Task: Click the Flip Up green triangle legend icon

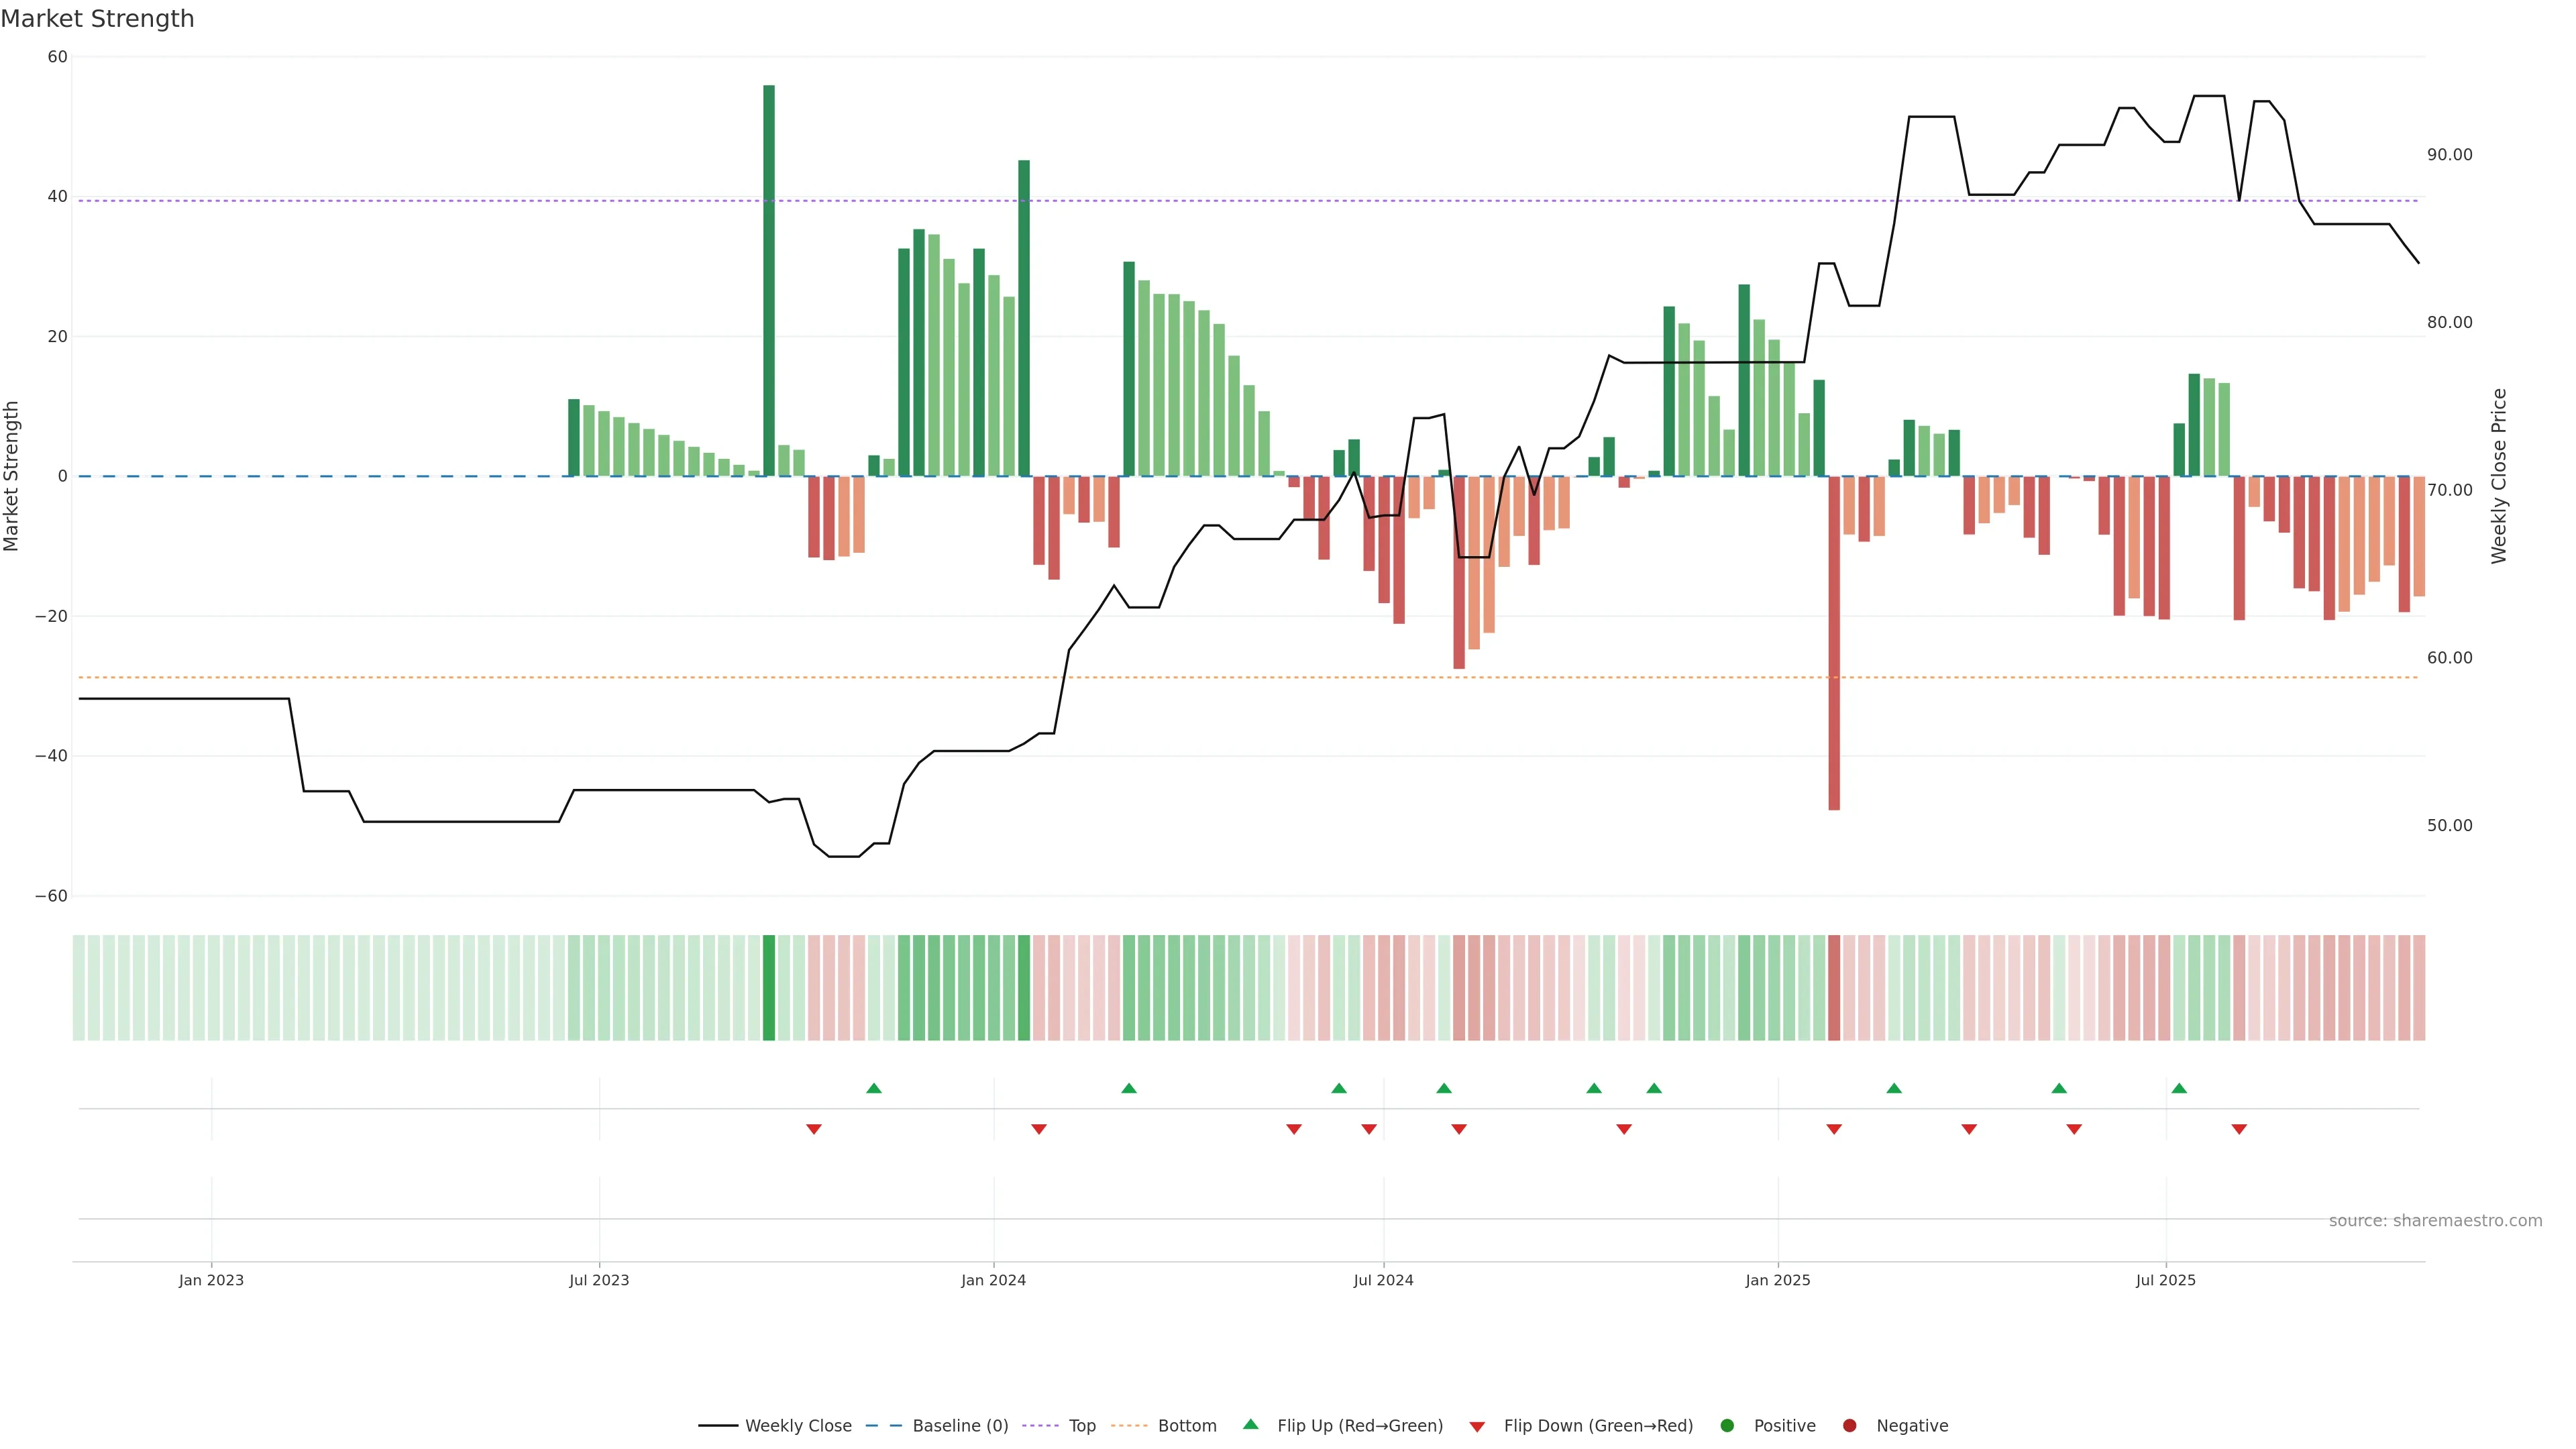Action: tap(1250, 1424)
